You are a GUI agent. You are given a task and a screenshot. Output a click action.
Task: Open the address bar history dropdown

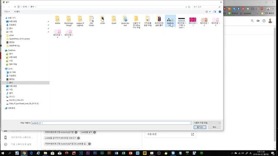pos(186,7)
